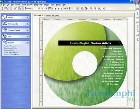140x109 pixels.
Task: Open the Playlist Manager link
Action: click(10, 46)
